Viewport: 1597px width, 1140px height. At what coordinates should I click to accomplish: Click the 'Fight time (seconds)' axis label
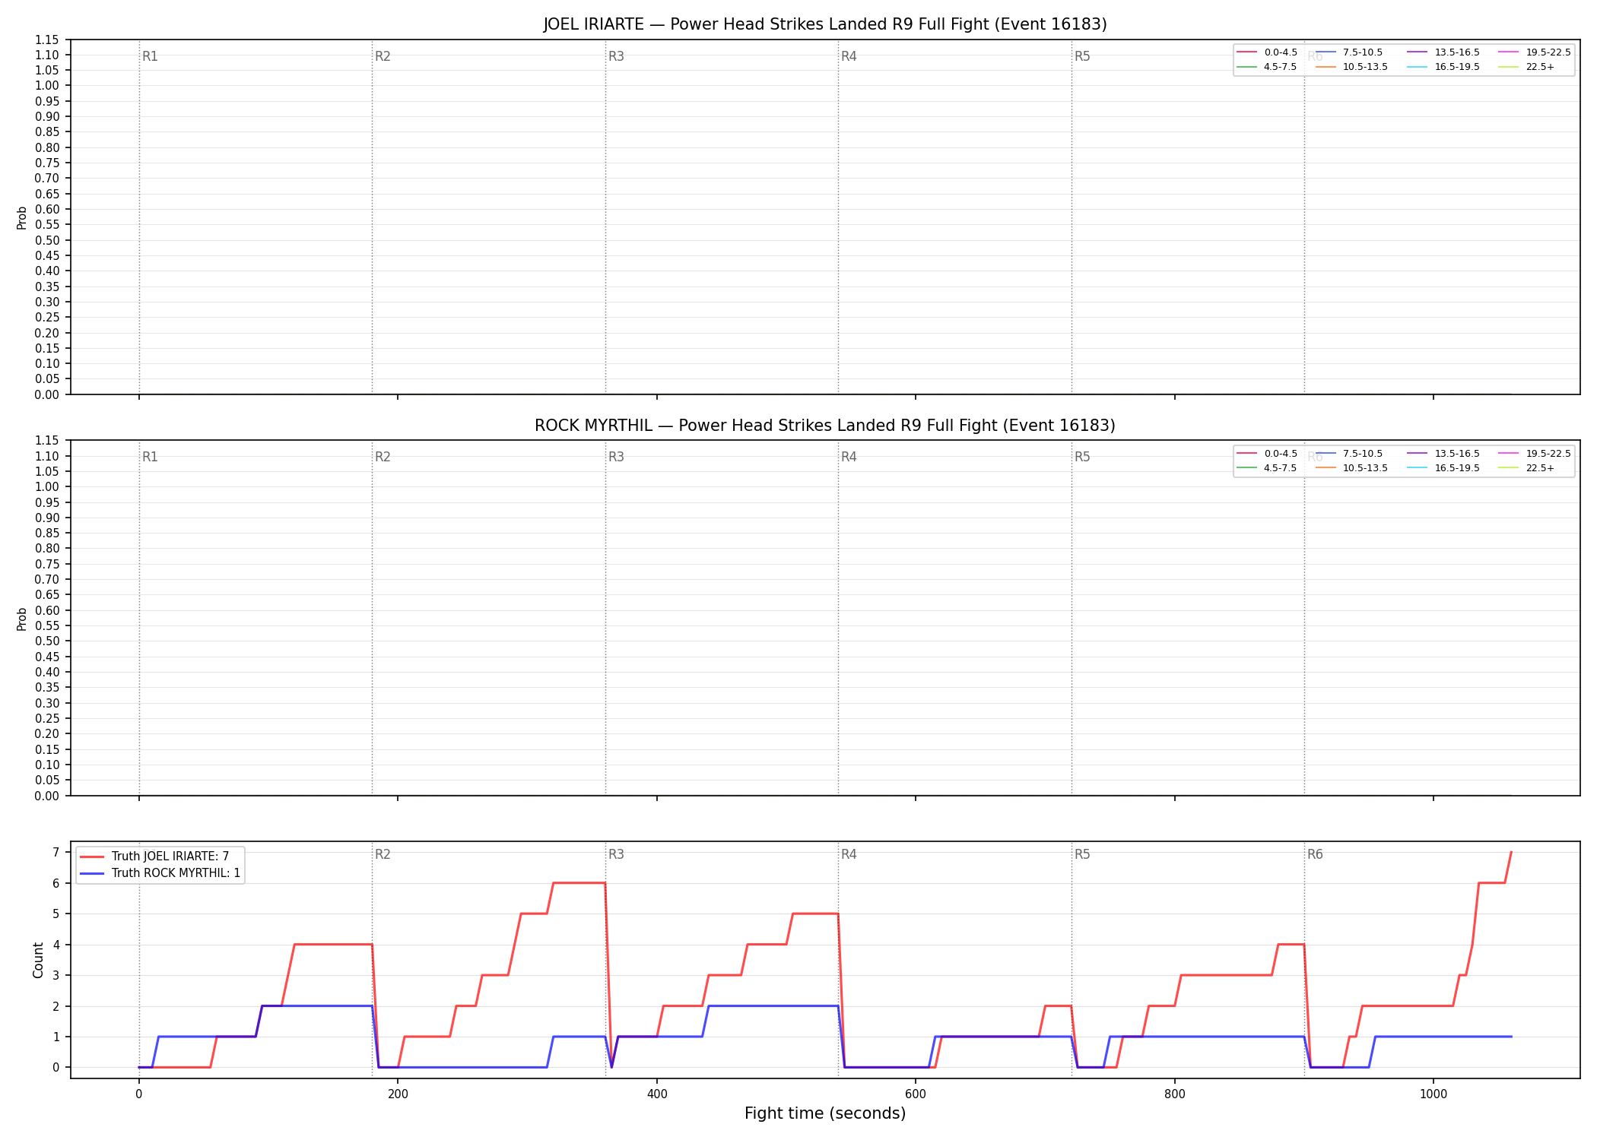(825, 1113)
